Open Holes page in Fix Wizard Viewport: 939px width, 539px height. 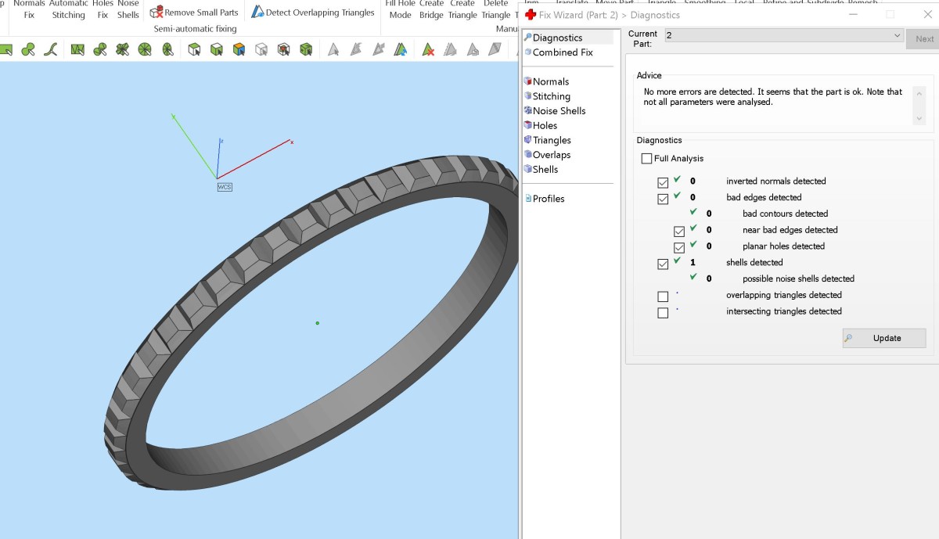tap(545, 125)
